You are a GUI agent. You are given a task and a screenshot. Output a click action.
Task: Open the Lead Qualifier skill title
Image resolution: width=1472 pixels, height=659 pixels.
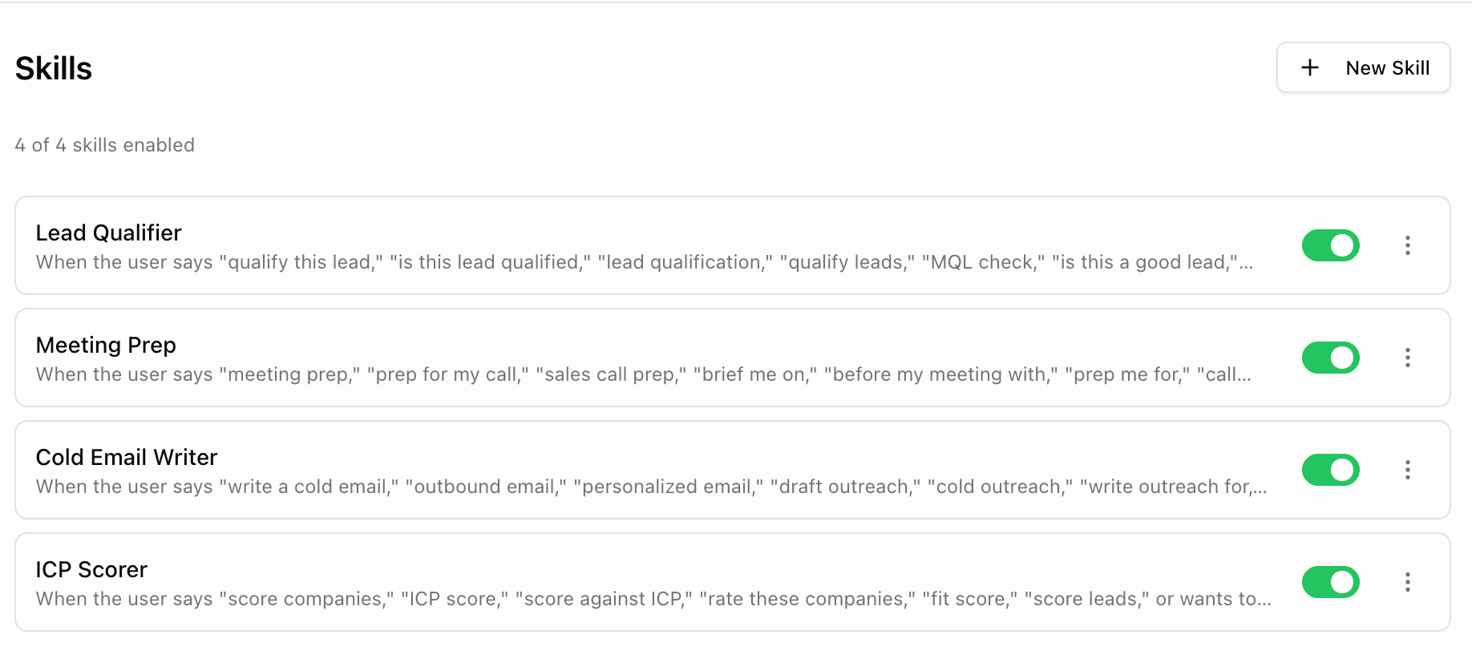point(109,232)
